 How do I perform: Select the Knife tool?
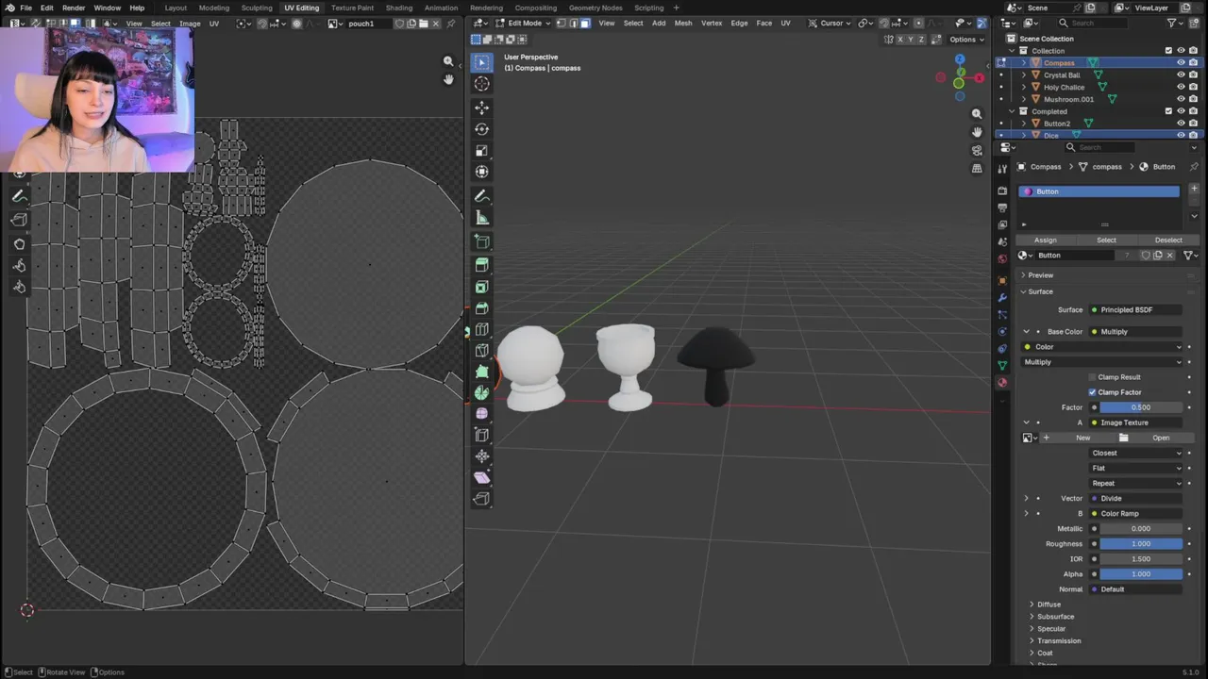pyautogui.click(x=481, y=351)
